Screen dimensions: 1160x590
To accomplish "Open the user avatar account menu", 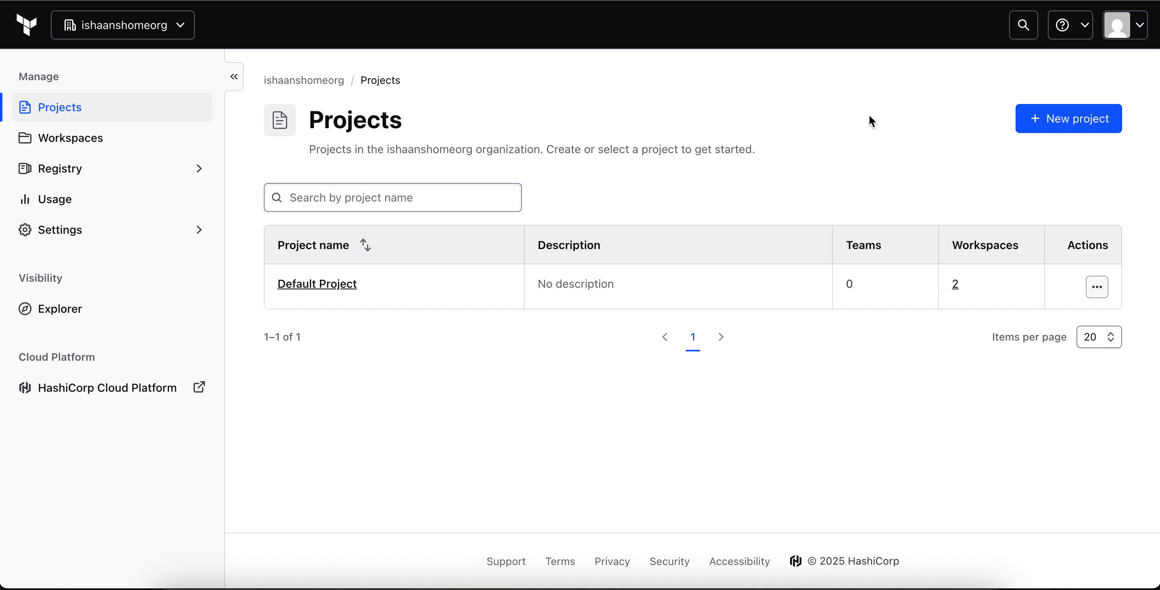I will pyautogui.click(x=1125, y=25).
